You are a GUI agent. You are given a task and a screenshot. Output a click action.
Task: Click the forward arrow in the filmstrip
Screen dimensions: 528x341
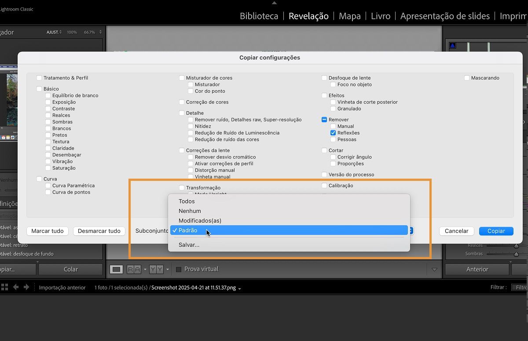pyautogui.click(x=26, y=287)
